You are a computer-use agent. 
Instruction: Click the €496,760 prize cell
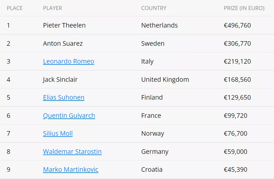coord(237,25)
